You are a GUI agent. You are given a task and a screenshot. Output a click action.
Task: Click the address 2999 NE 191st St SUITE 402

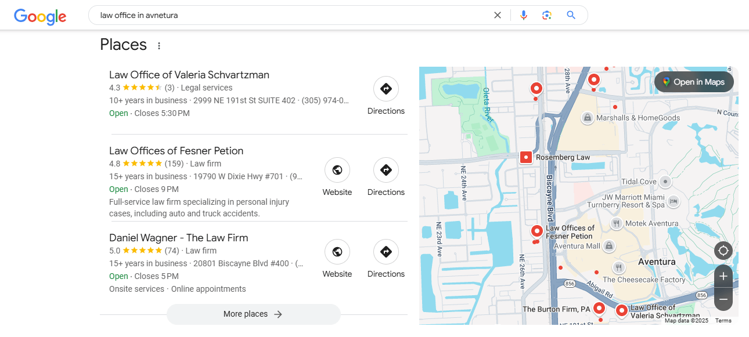244,100
